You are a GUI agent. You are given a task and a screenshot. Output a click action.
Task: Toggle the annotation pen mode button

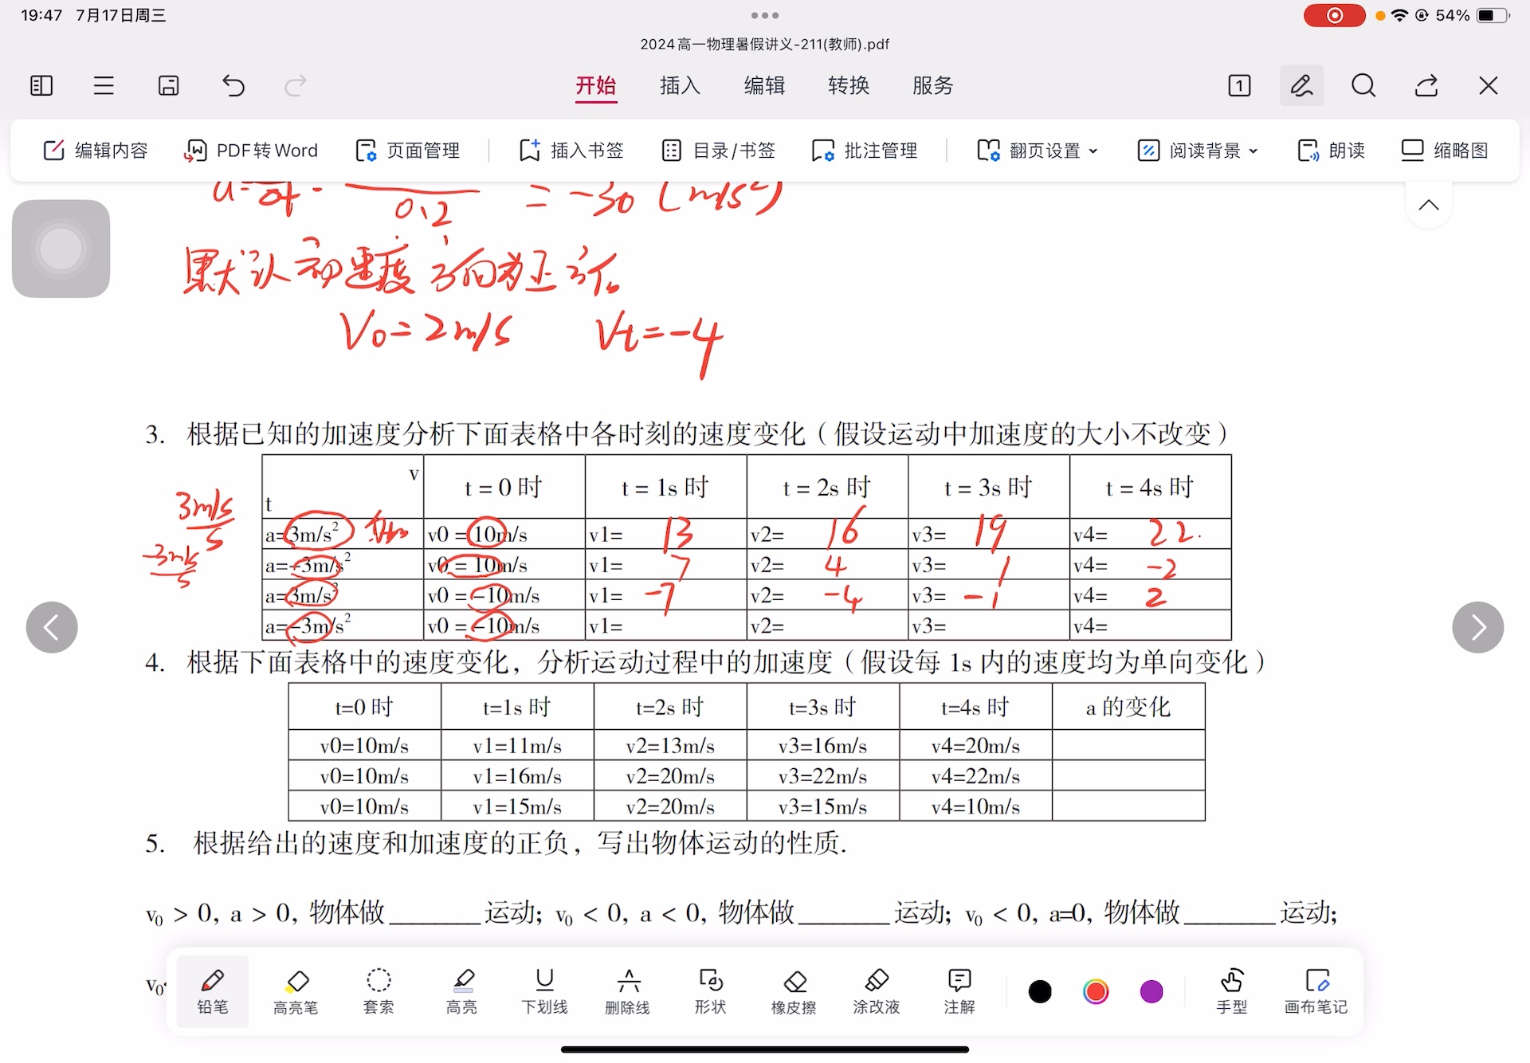click(x=1301, y=85)
